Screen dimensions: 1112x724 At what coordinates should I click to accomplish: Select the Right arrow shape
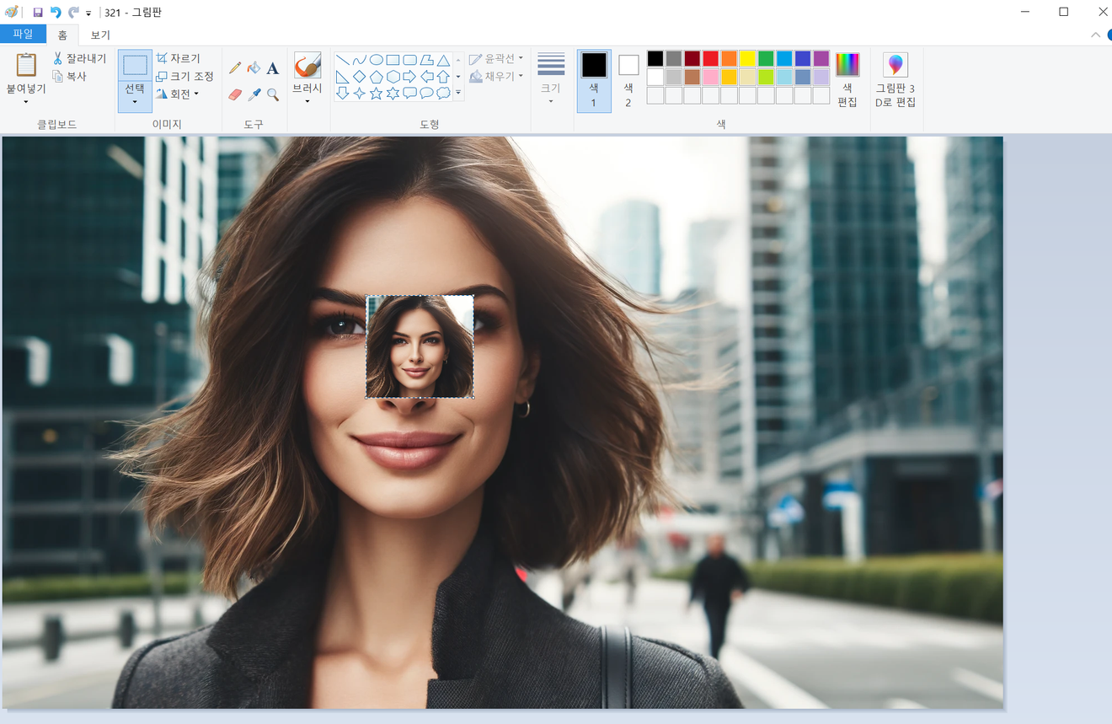tap(409, 77)
